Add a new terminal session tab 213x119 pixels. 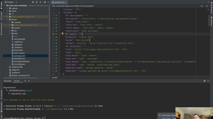pyautogui.click(x=25, y=81)
